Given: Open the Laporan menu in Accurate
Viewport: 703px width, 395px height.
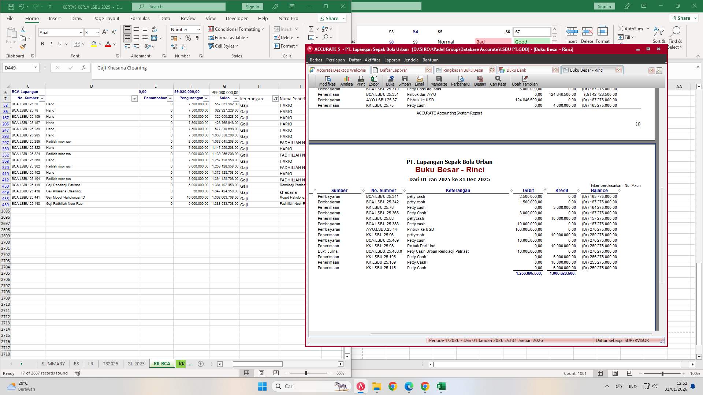Looking at the screenshot, I should point(392,60).
